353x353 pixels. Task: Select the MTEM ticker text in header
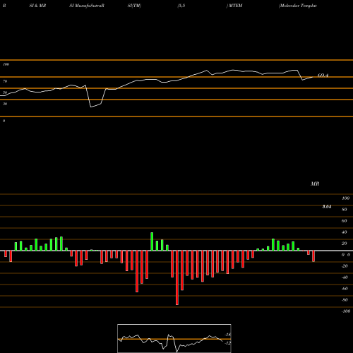(x=235, y=6)
